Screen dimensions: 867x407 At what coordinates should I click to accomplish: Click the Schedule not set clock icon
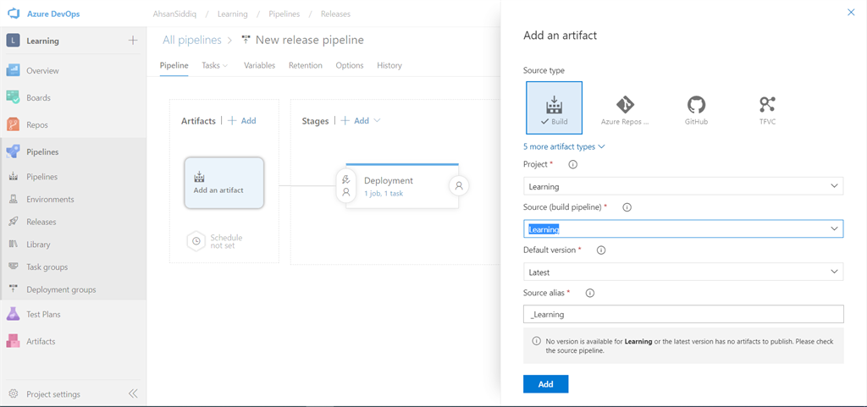pyautogui.click(x=196, y=241)
